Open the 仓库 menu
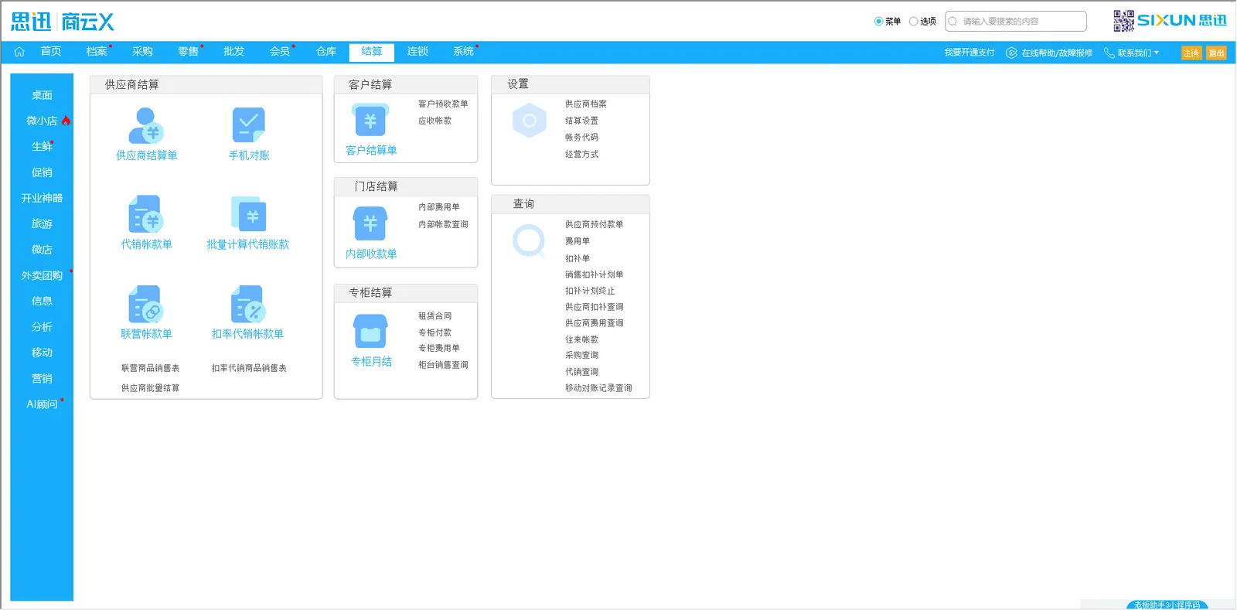The width and height of the screenshot is (1237, 610). click(x=326, y=52)
